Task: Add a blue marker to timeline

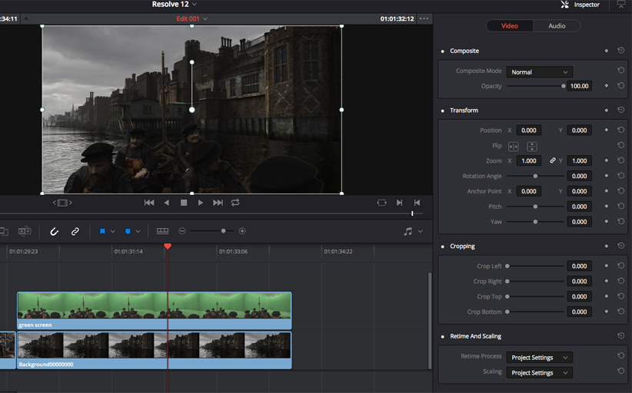Action: point(128,231)
